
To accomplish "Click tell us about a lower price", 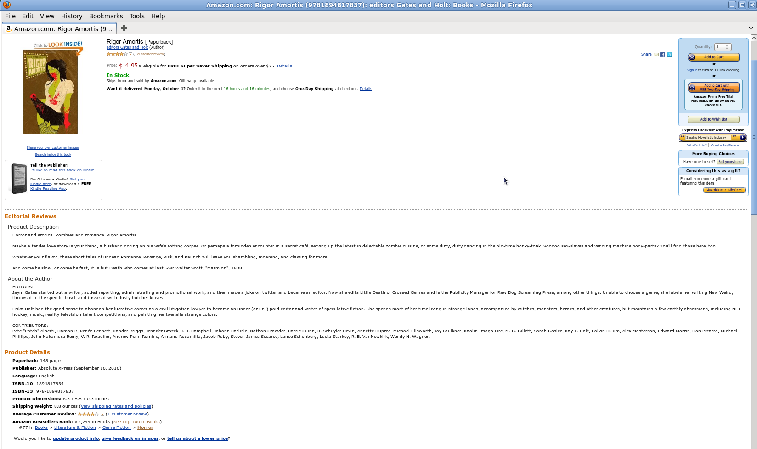I will coord(198,438).
